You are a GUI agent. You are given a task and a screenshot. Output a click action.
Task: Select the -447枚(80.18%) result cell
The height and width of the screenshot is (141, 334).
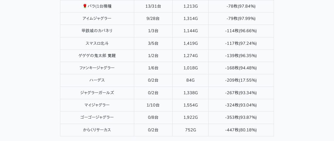pyautogui.click(x=241, y=130)
